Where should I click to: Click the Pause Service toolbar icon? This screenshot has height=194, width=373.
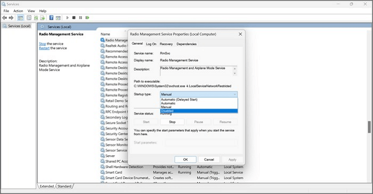click(x=80, y=18)
